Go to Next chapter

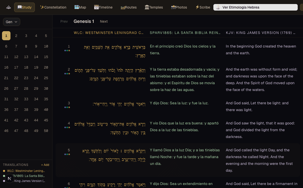(x=104, y=21)
